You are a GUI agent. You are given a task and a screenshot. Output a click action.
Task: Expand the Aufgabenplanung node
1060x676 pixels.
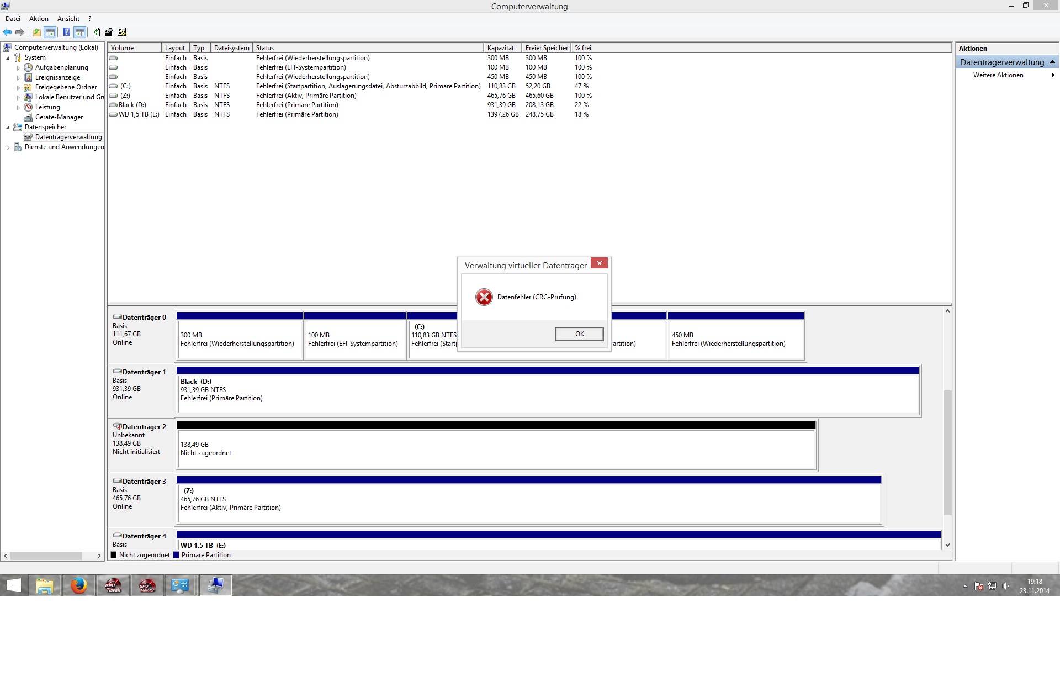tap(18, 68)
